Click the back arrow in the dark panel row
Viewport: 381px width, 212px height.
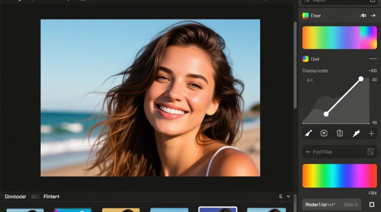click(x=308, y=152)
